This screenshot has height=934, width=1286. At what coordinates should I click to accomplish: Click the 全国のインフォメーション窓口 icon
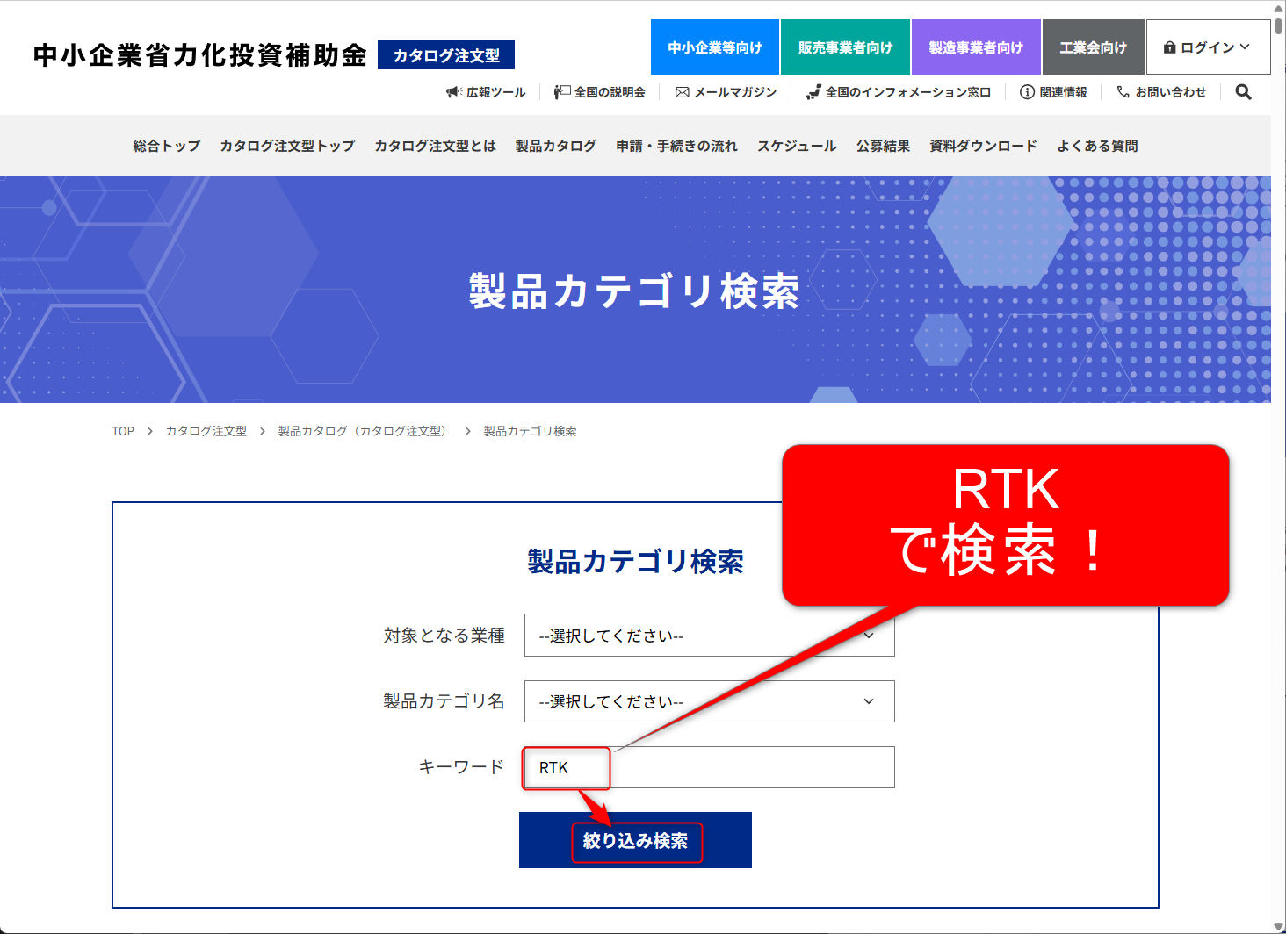coord(813,92)
